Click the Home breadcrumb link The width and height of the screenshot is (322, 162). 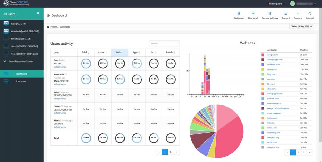pos(53,27)
